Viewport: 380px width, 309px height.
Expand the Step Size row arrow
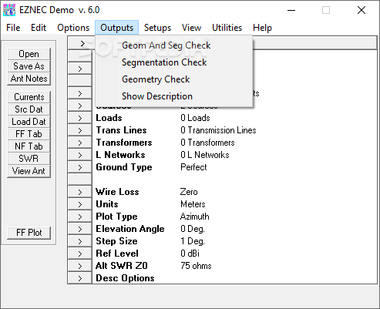pos(79,241)
